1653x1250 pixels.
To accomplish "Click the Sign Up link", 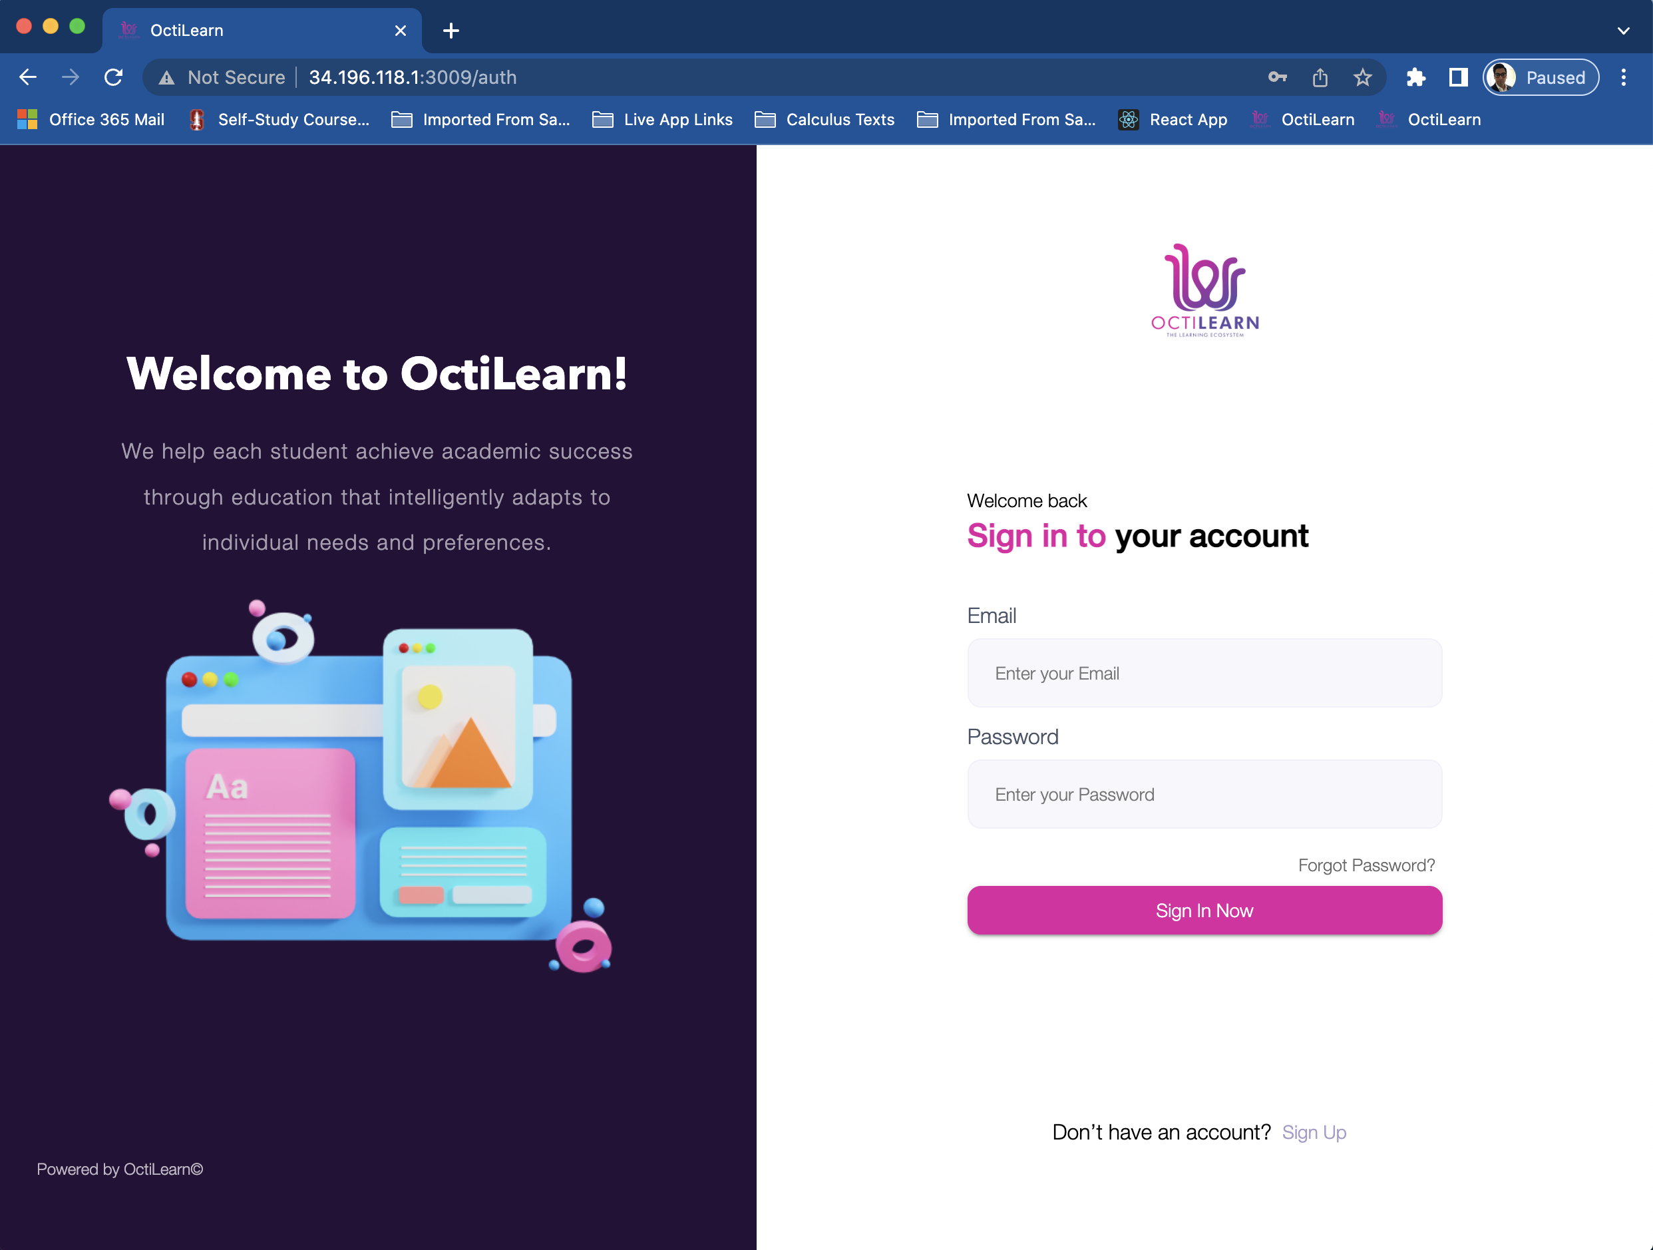I will coord(1314,1132).
